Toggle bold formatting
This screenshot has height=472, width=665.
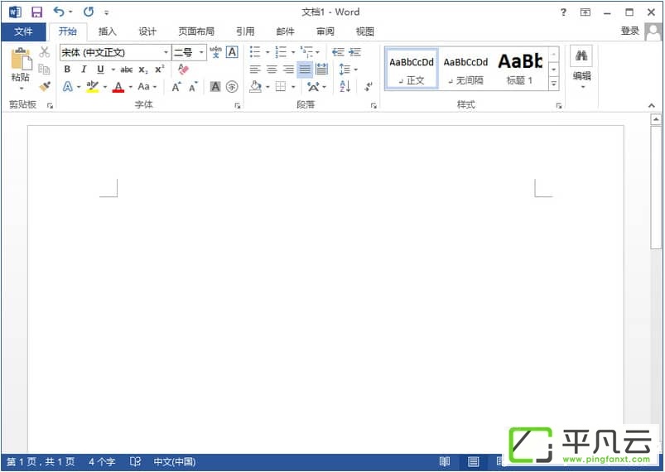[67, 70]
